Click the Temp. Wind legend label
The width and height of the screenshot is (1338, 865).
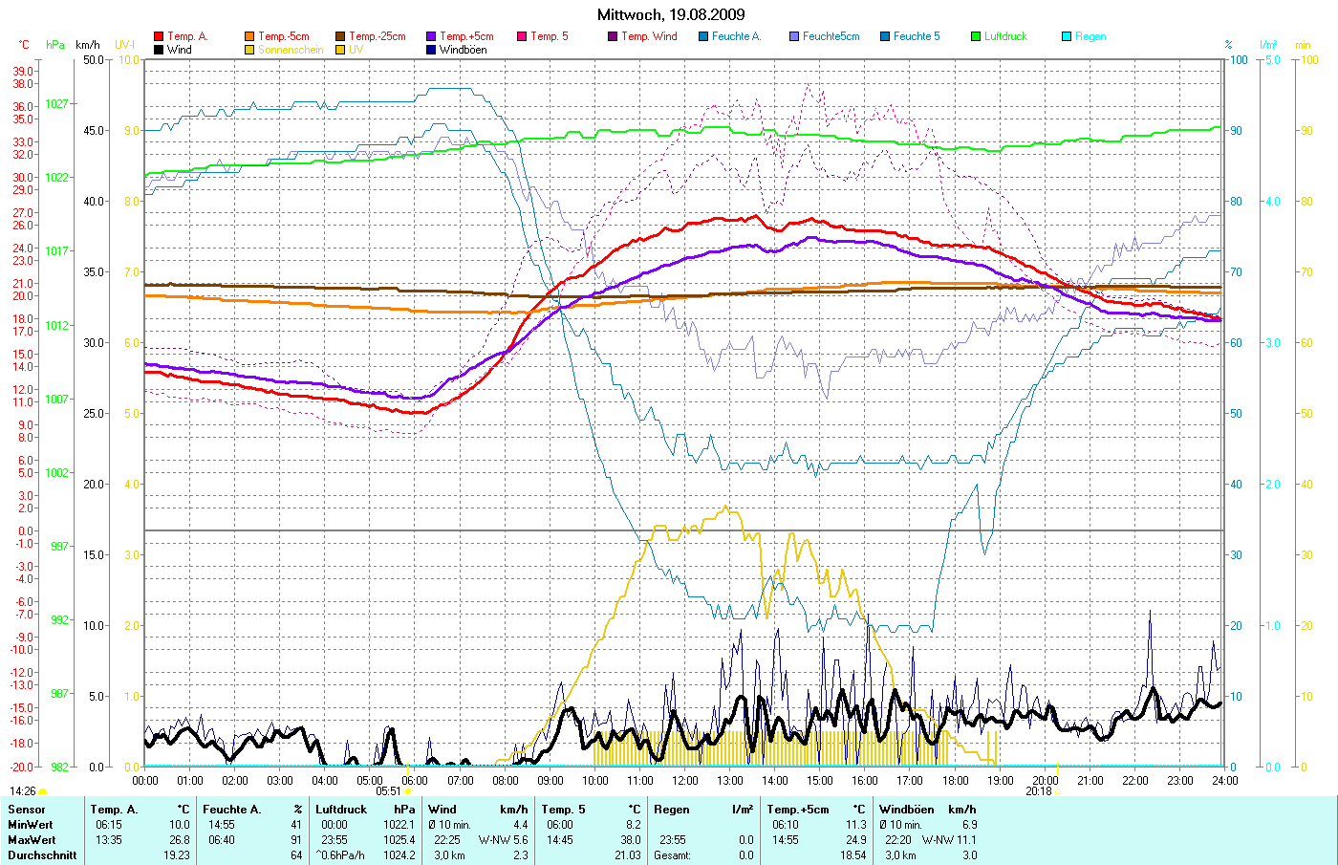[x=649, y=36]
